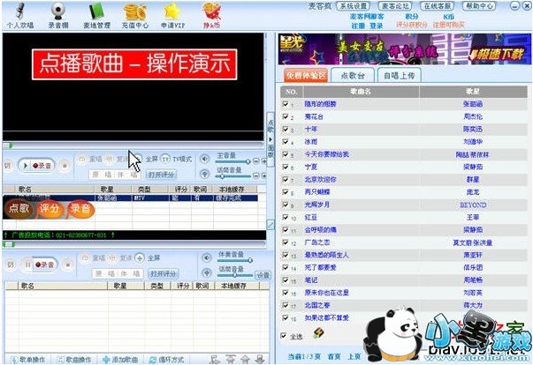Click the 设置 button beside lower 话筒音量
Image resolution: width=533 pixels, height=365 pixels.
click(263, 275)
